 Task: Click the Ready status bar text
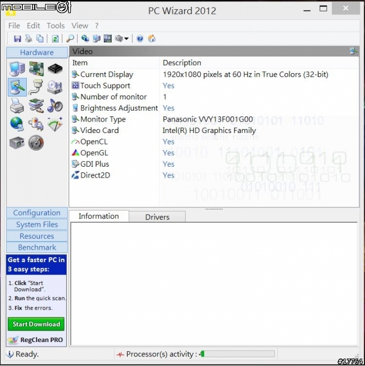(x=27, y=355)
